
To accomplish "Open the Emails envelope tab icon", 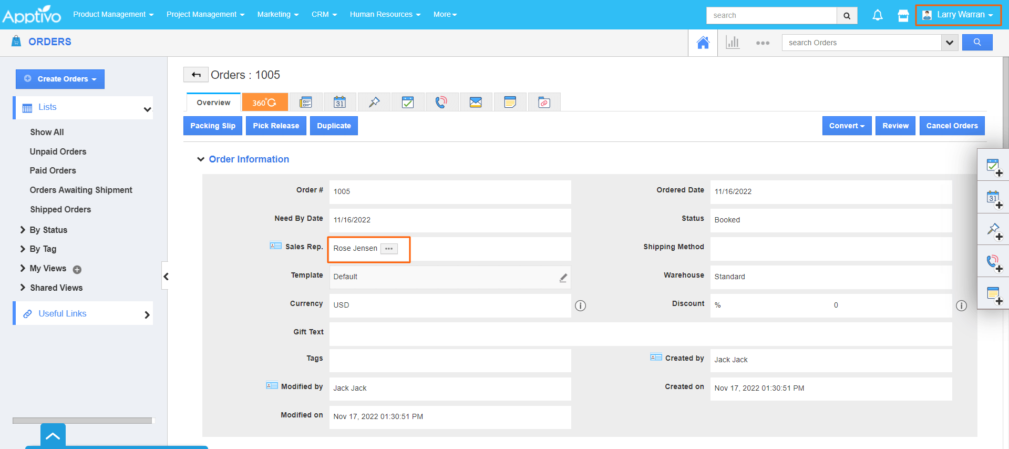I will 476,103.
